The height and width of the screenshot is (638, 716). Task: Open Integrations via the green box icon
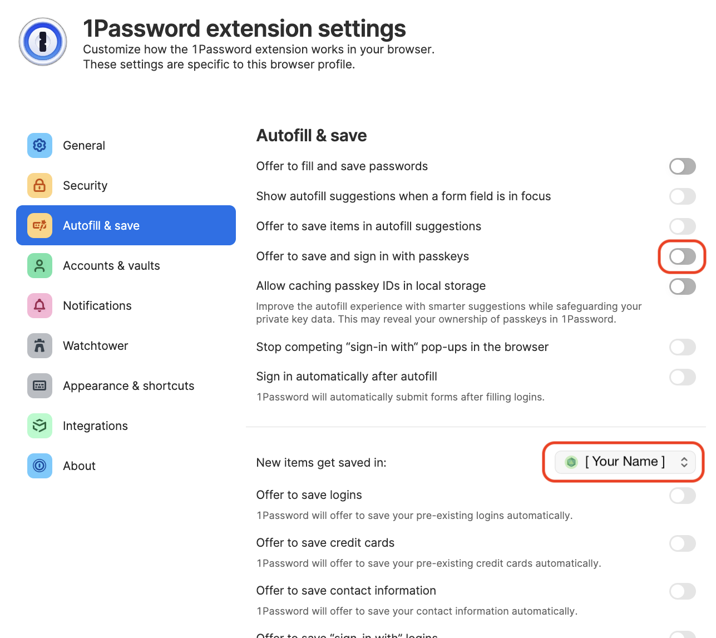tap(39, 426)
